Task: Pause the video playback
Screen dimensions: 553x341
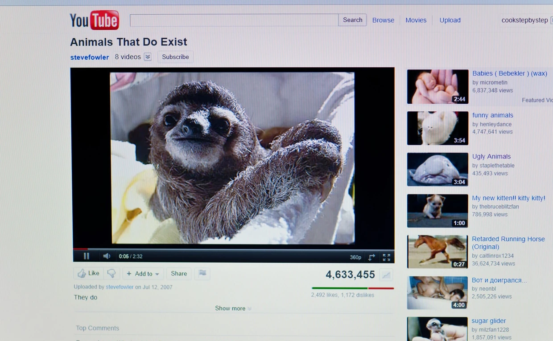Action: click(86, 256)
